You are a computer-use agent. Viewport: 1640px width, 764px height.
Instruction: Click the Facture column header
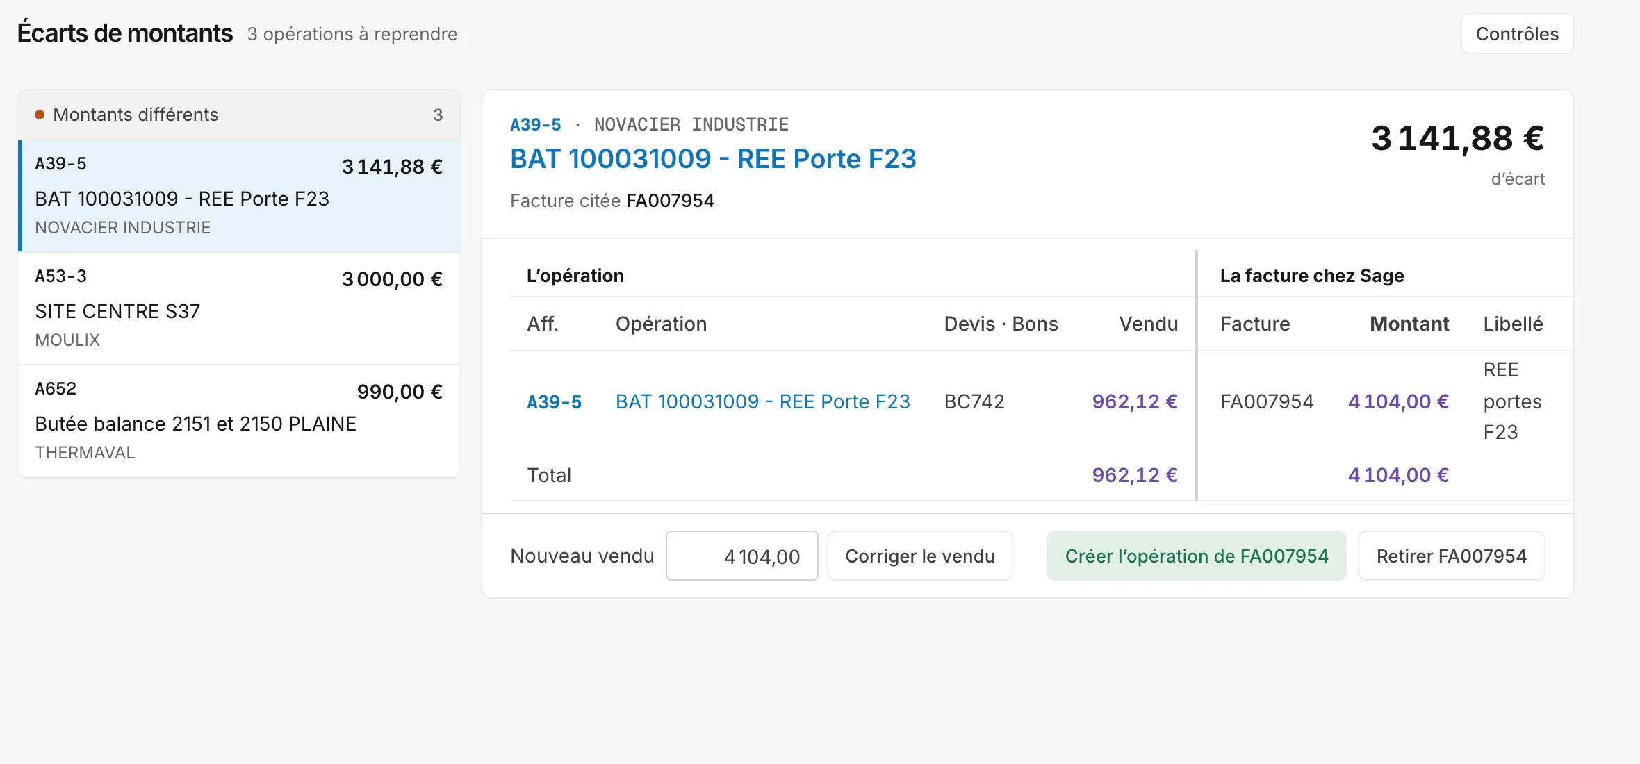point(1255,324)
